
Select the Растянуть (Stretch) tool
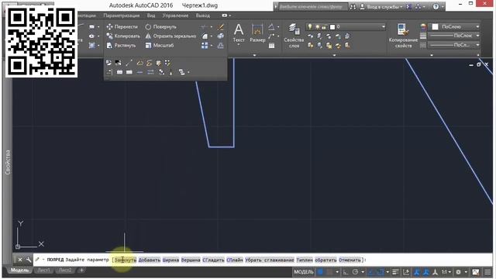point(121,46)
